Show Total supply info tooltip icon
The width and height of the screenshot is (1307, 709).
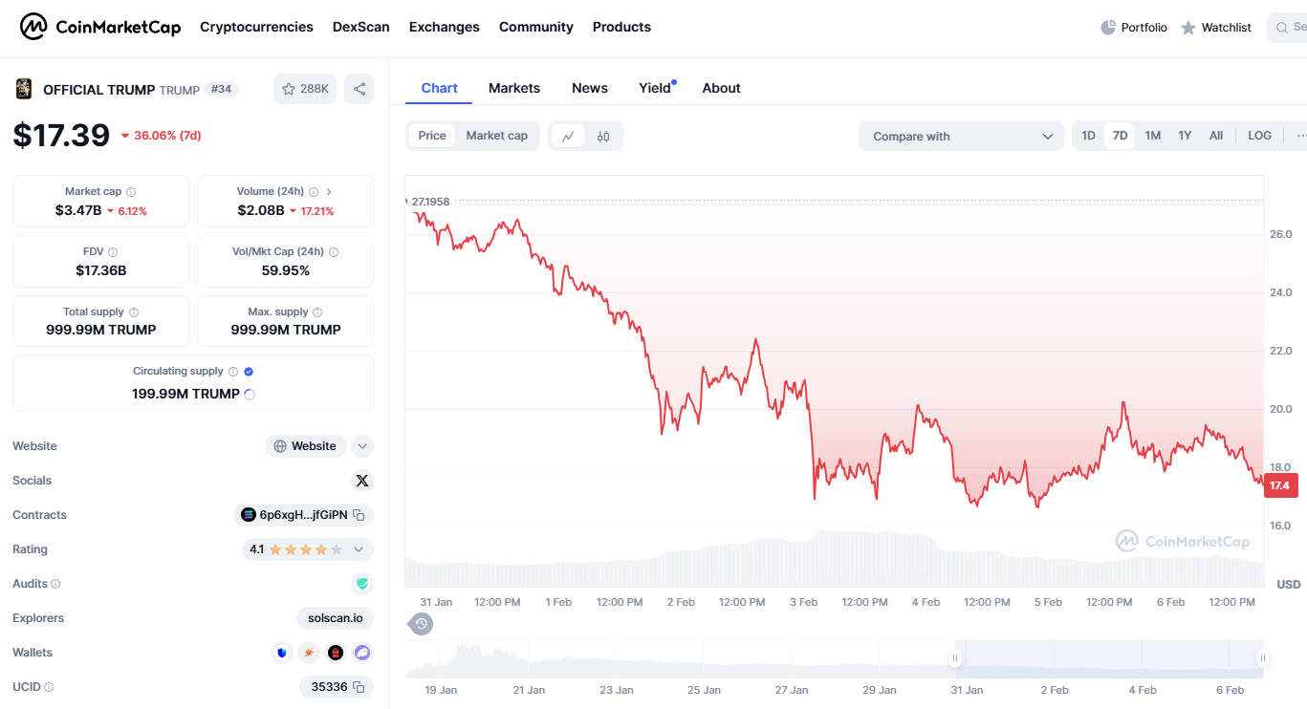point(134,312)
